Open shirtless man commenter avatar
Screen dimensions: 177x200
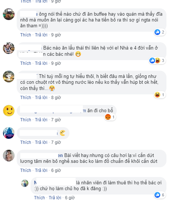pyautogui.click(x=9, y=156)
